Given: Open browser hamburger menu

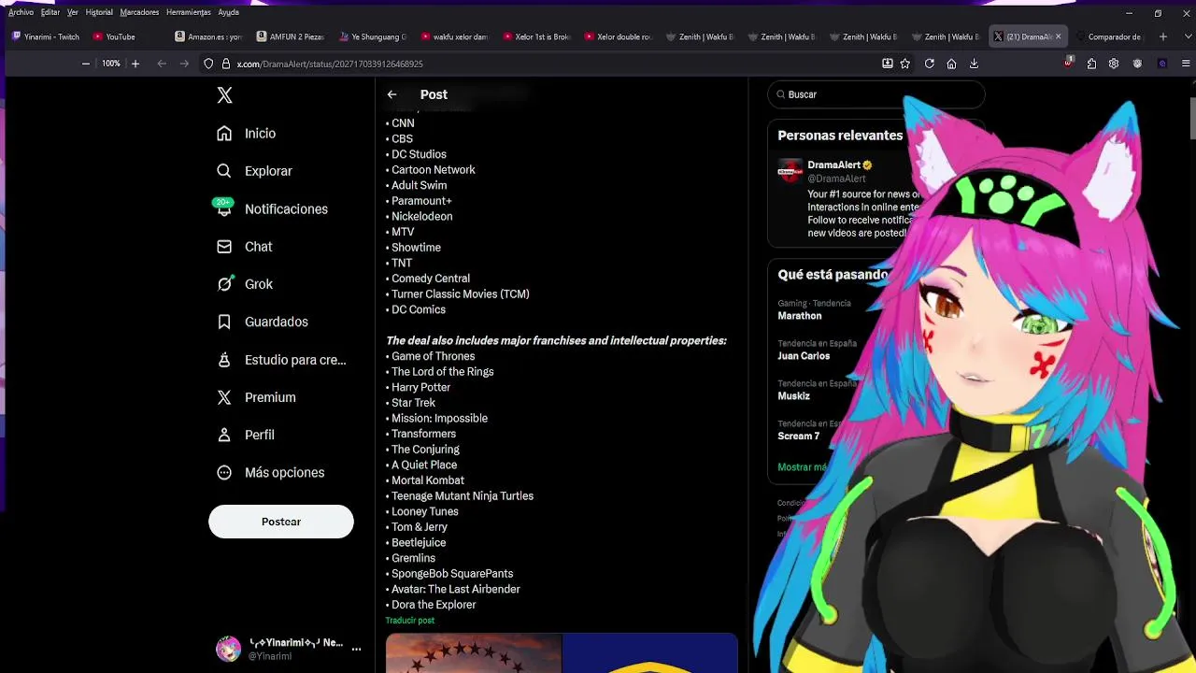Looking at the screenshot, I should click(1186, 64).
